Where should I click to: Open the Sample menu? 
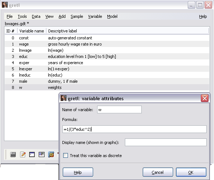tap(77, 16)
